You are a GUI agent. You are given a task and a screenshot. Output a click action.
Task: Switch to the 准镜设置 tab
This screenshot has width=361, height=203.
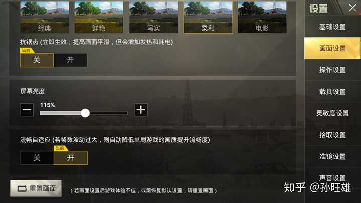(x=332, y=156)
